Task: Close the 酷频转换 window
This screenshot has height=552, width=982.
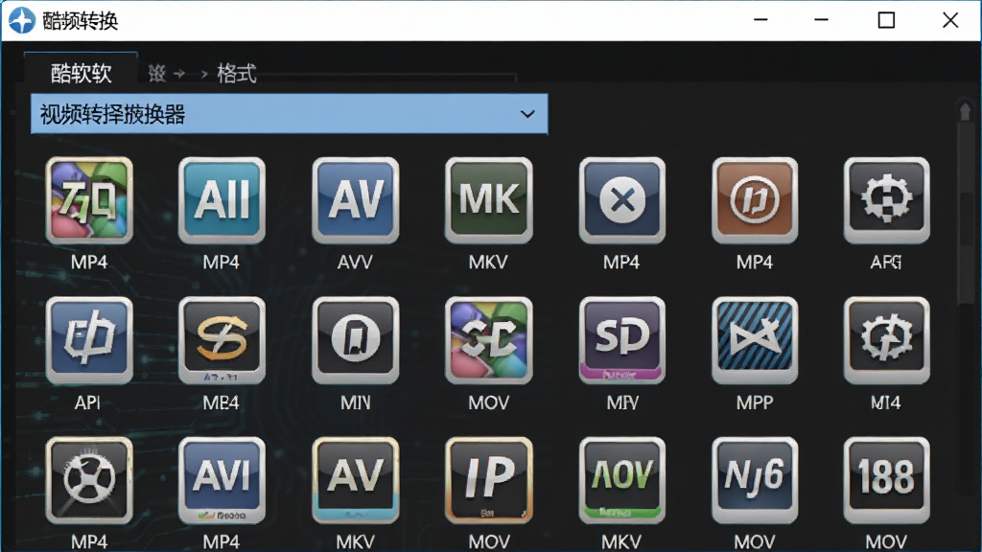Action: tap(950, 20)
